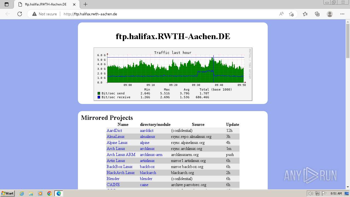350x197 pixels.
Task: Open the backbox directory link
Action: tap(147, 167)
